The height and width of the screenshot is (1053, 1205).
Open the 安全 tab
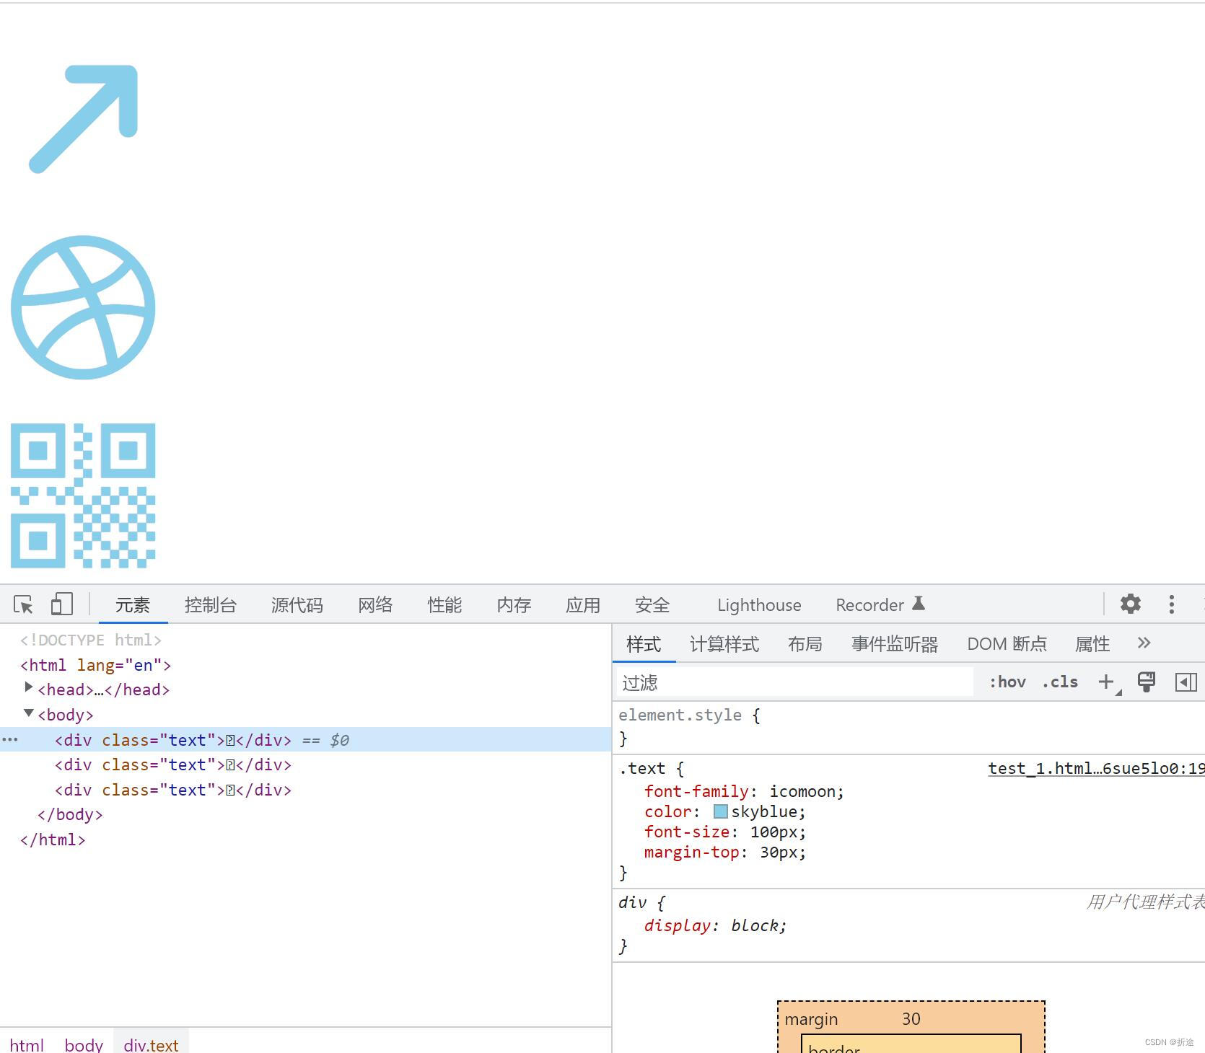(x=652, y=605)
